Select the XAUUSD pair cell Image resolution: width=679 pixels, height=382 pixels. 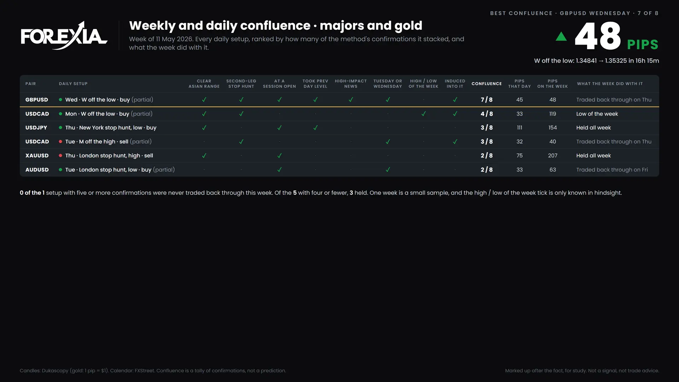point(37,156)
